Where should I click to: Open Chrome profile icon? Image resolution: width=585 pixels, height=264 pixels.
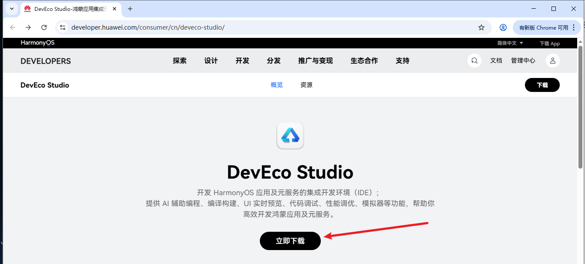click(x=503, y=27)
